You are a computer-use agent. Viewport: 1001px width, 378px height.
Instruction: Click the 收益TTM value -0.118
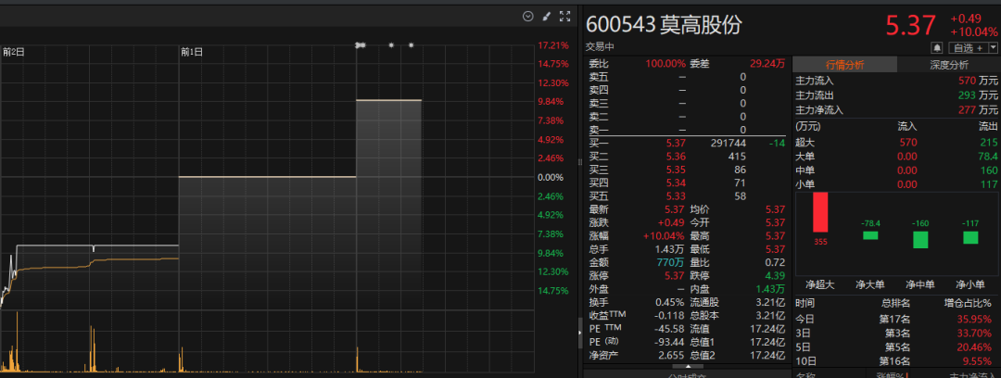coord(670,315)
